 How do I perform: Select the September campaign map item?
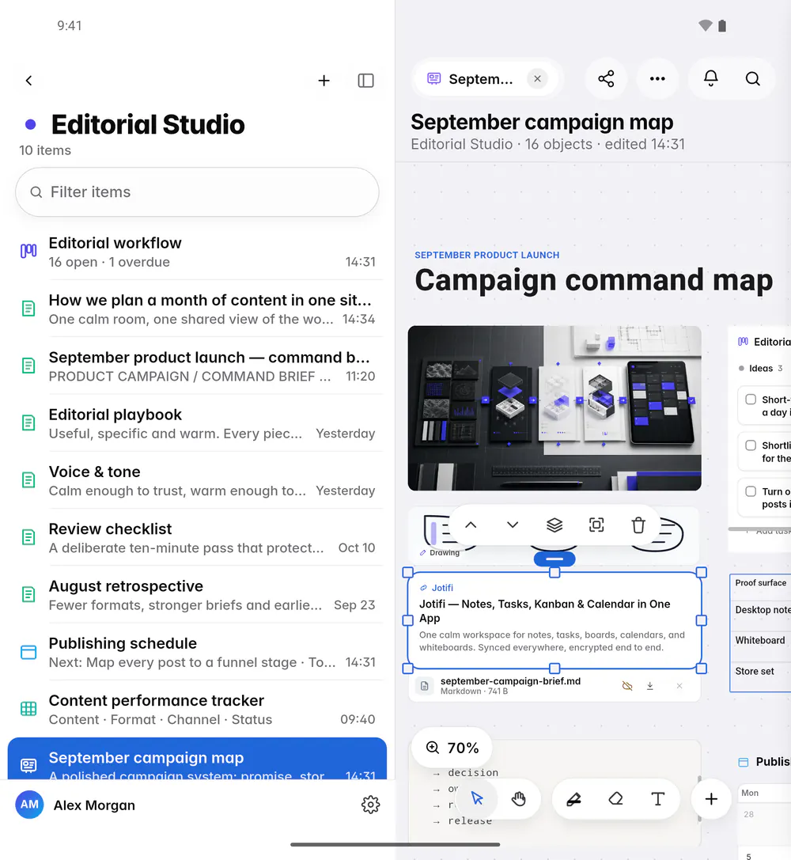(197, 759)
